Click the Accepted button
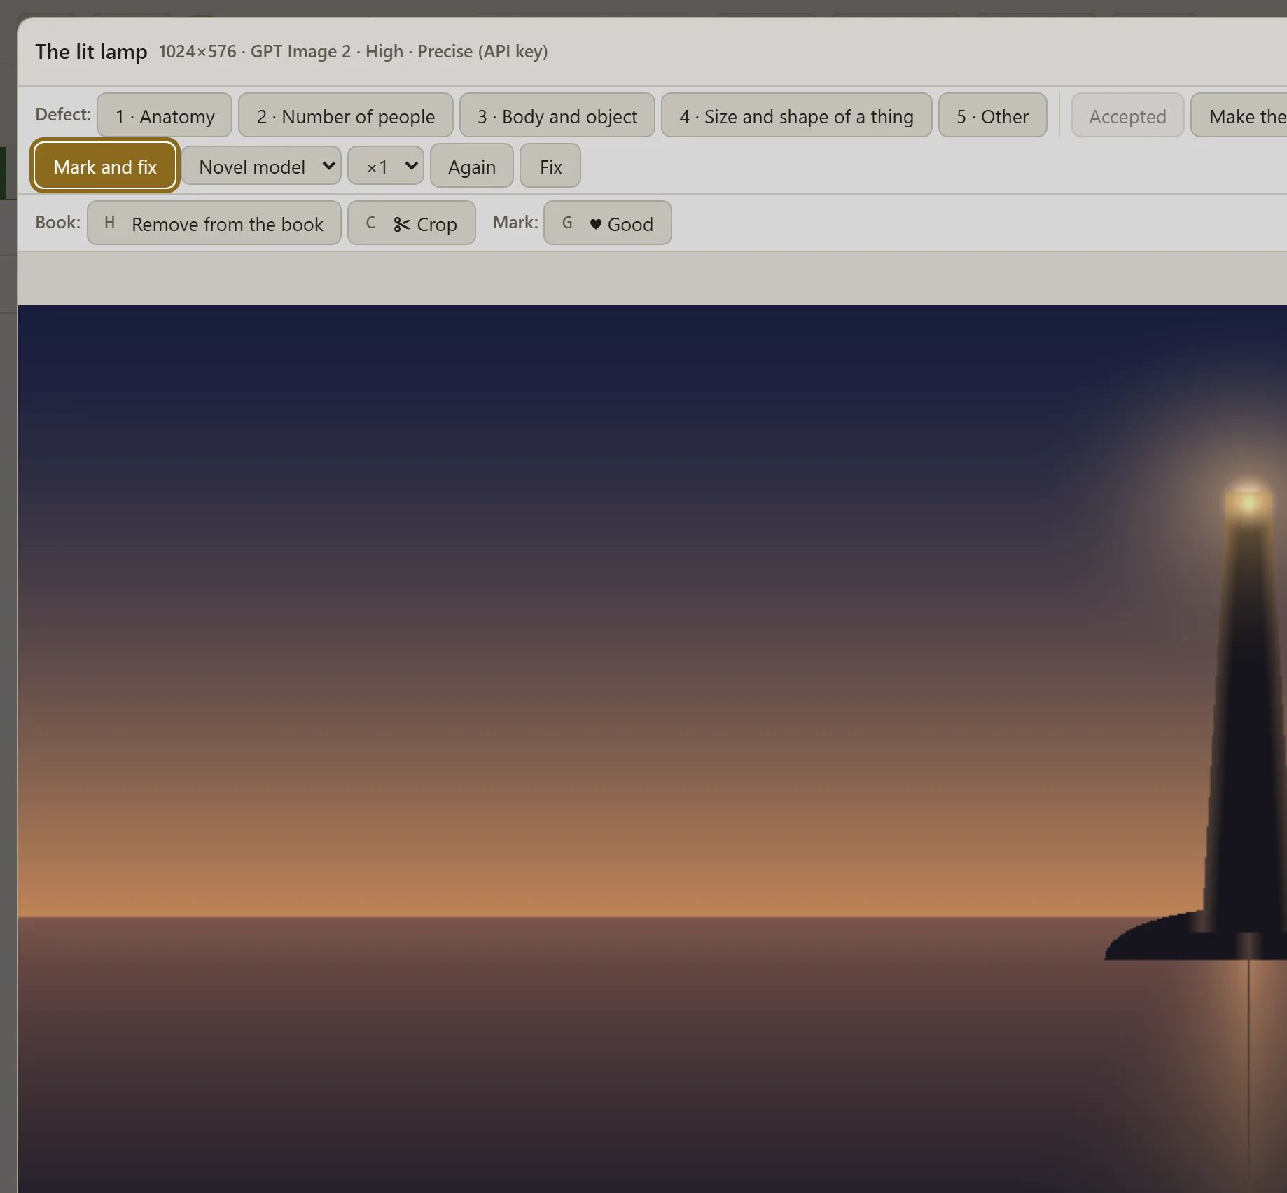Viewport: 1287px width, 1193px height. 1127,116
